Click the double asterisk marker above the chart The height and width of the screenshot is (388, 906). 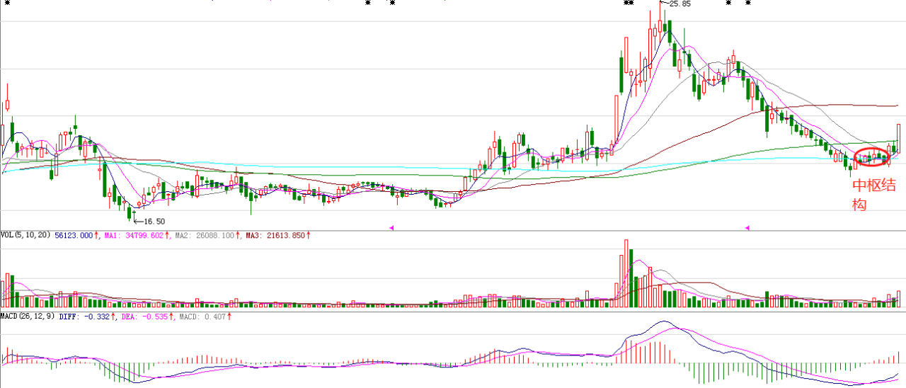tap(628, 4)
